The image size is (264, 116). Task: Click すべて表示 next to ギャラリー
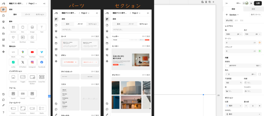coord(146,75)
